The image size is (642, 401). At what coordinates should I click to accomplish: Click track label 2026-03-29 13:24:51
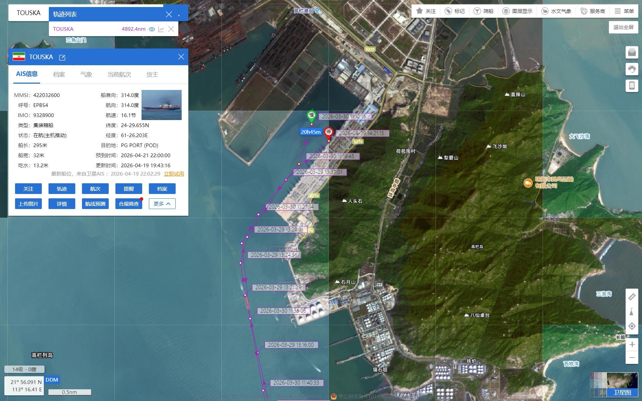(x=274, y=255)
